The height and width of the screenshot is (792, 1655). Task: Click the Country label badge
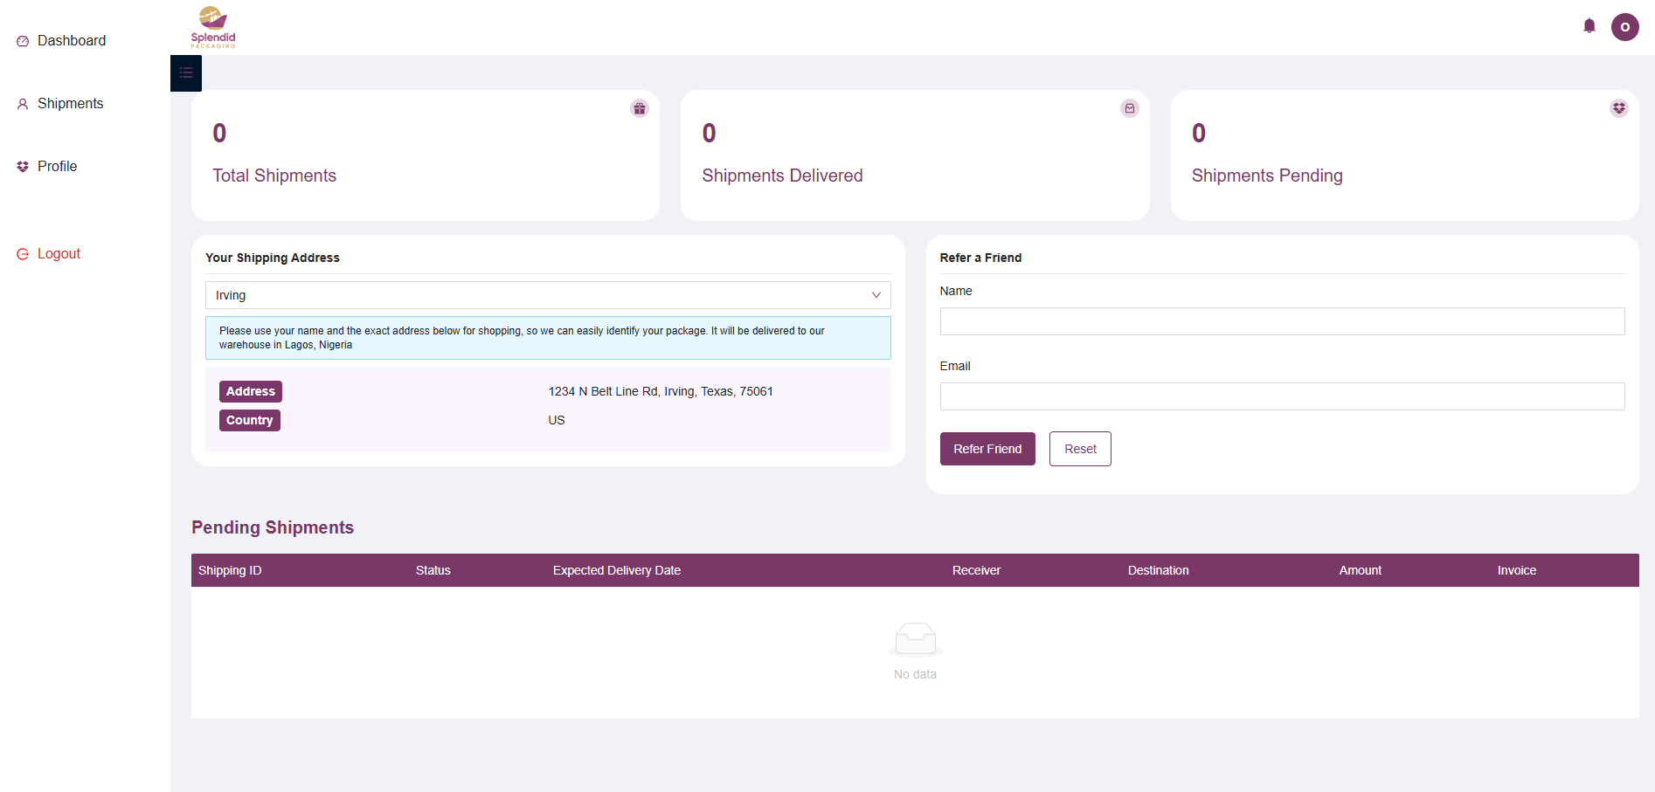[x=250, y=421]
